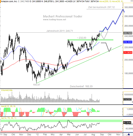
Task: Click the Mai label on the time axis
Action: (x=69, y=134)
